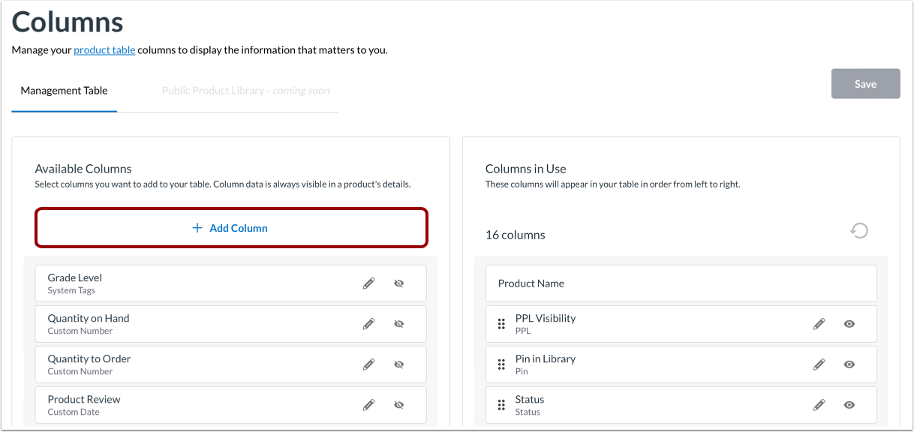The height and width of the screenshot is (432, 914).
Task: Edit the Status column settings
Action: tap(819, 404)
